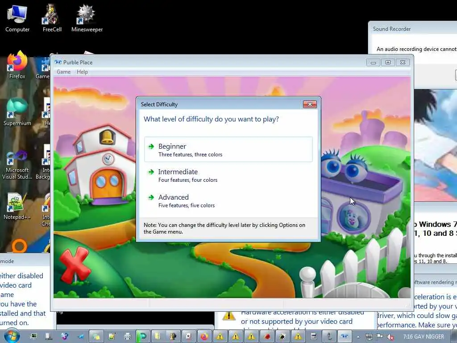Select the Supermium desktop shortcut
The image size is (457, 343).
(17, 112)
